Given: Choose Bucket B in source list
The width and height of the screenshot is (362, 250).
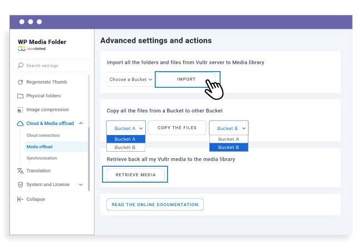Looking at the screenshot, I should point(126,147).
